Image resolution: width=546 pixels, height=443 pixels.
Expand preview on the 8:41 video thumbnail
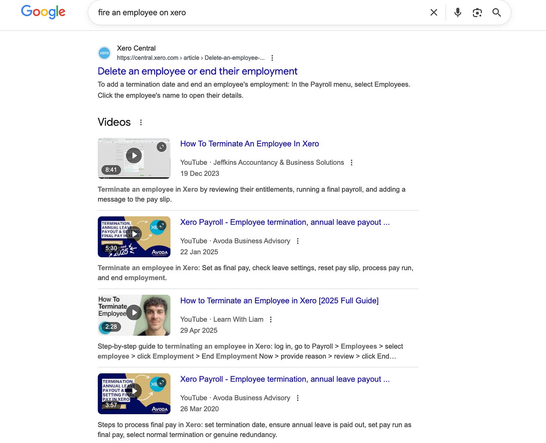click(x=162, y=147)
